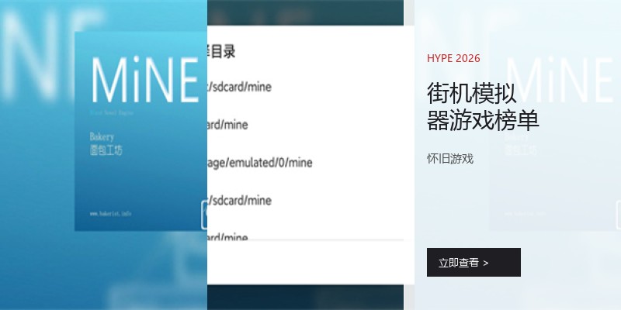621x310 pixels.
Task: Click the www.bakerist.info text on cover
Action: 110,214
